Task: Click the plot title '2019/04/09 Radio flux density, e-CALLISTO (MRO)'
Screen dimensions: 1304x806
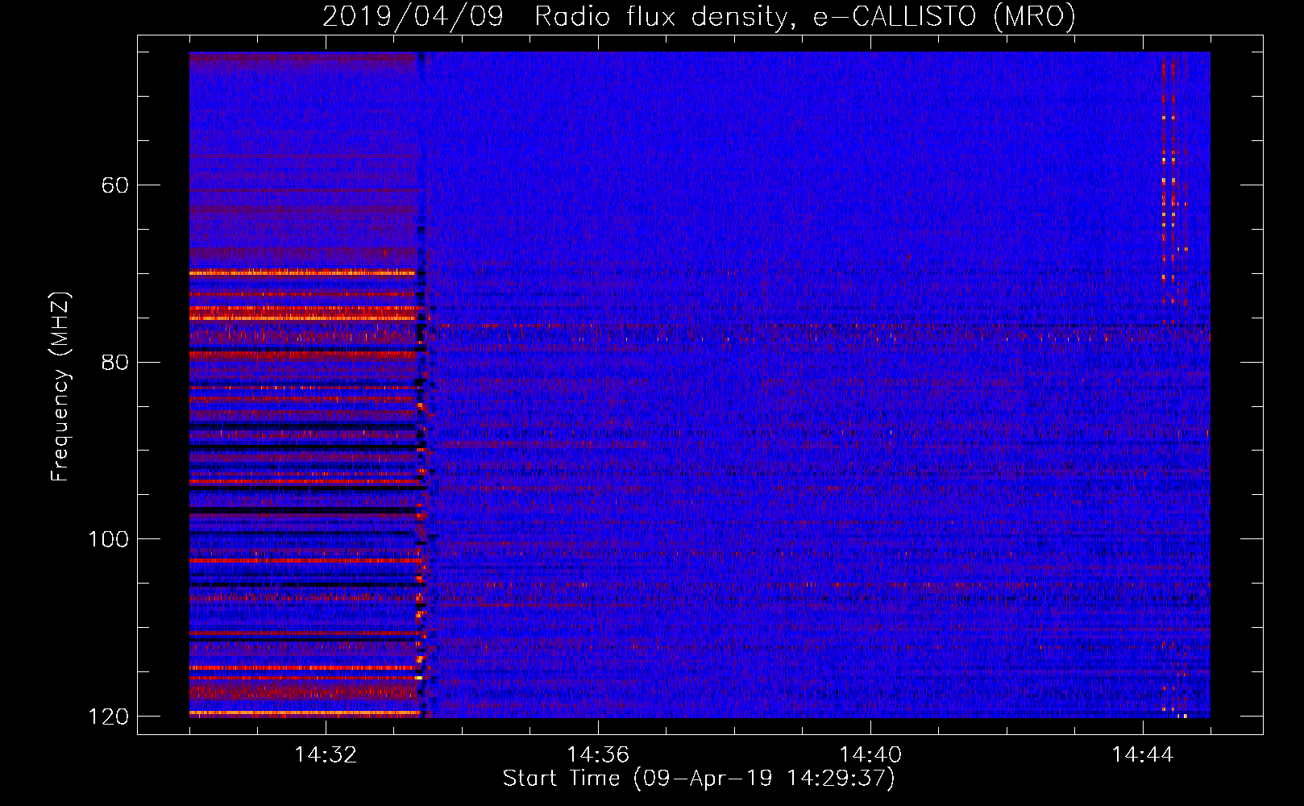Action: pyautogui.click(x=699, y=16)
